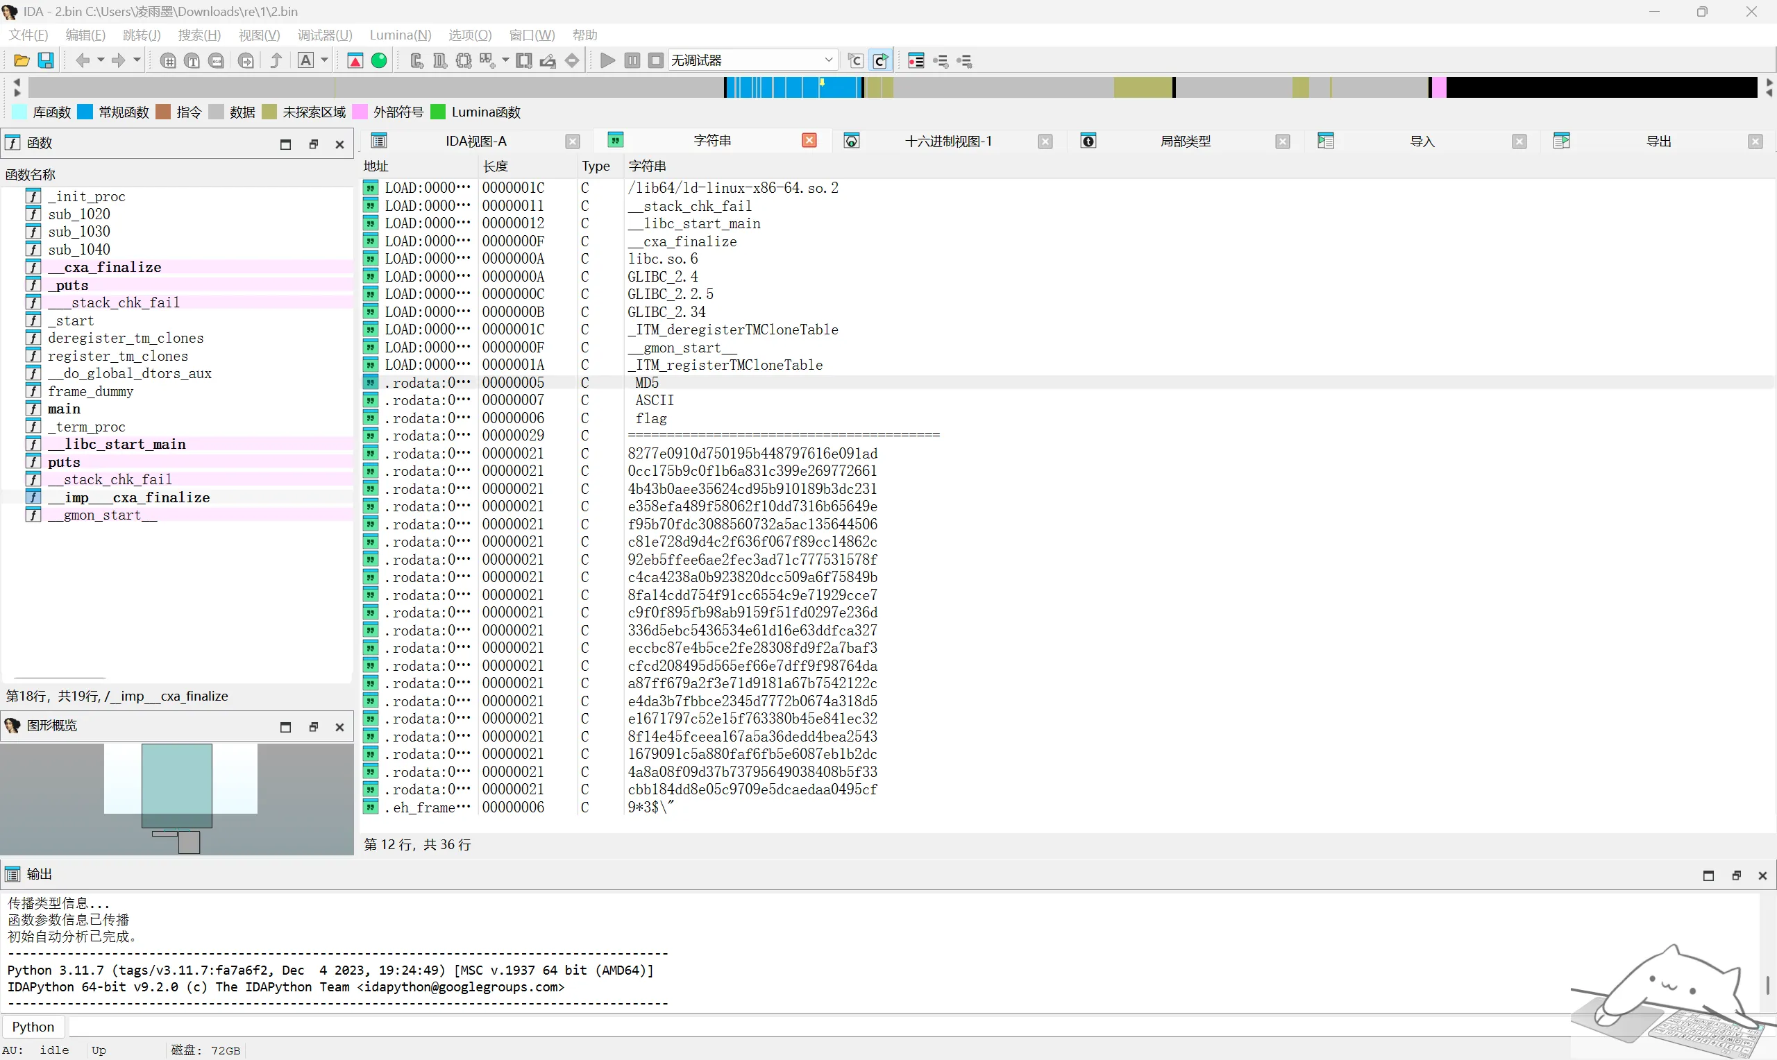Image resolution: width=1777 pixels, height=1060 pixels.
Task: Click the green circle toolbar icon
Action: click(380, 61)
